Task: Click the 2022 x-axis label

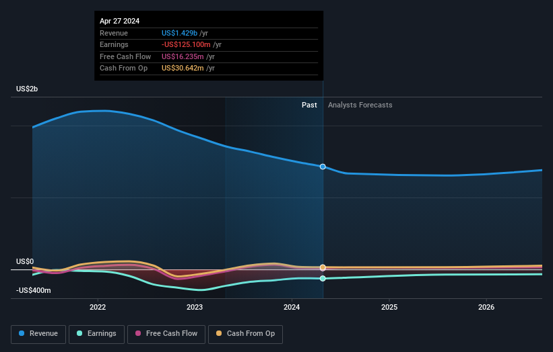Action: pos(98,307)
